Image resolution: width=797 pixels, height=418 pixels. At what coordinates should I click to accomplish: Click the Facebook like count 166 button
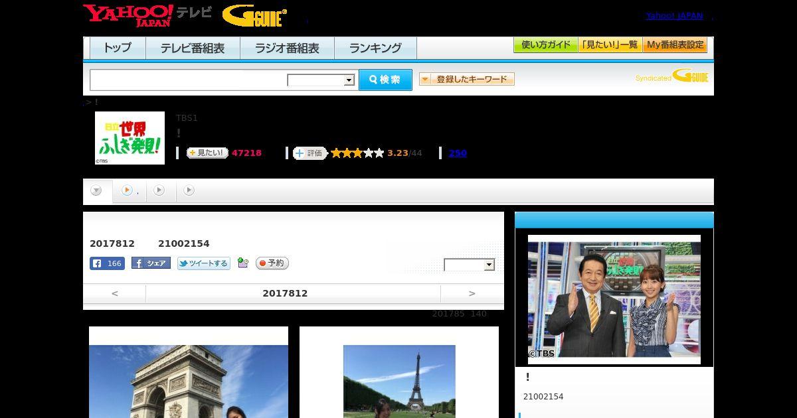(107, 263)
